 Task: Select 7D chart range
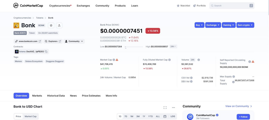tap(126, 116)
